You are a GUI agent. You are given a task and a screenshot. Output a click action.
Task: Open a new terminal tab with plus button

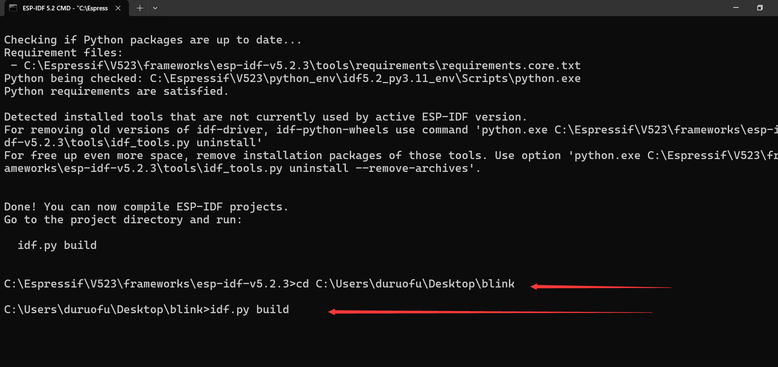140,8
